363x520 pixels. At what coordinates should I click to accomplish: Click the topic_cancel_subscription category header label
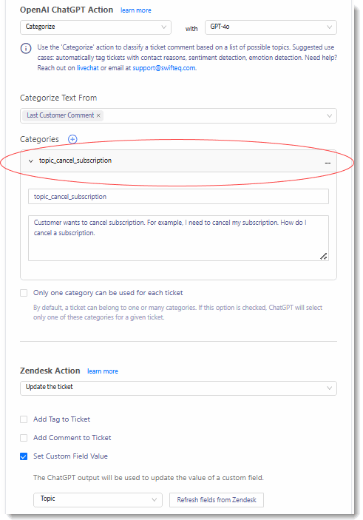[75, 161]
